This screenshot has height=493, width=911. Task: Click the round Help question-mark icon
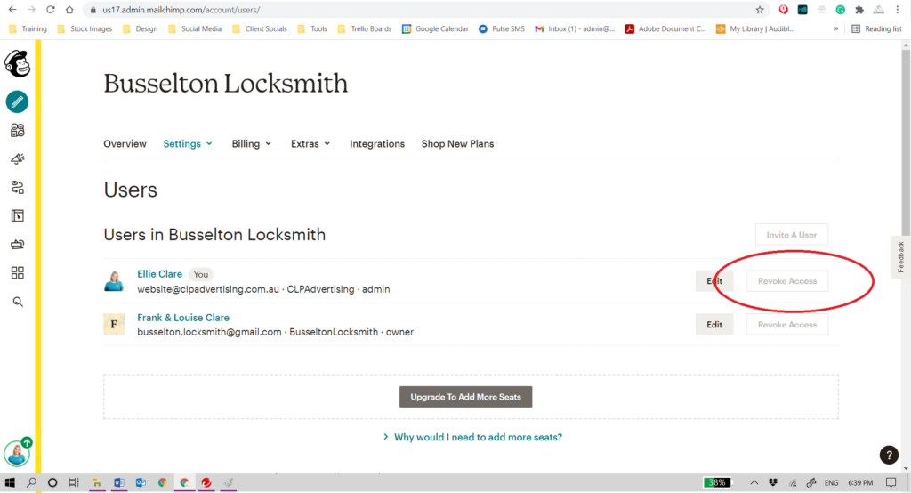[x=889, y=456]
